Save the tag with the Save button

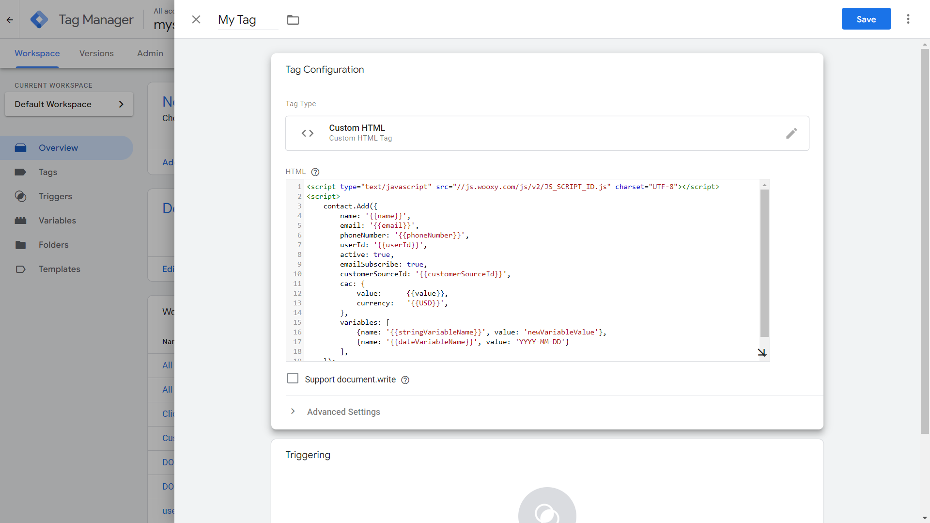(866, 19)
